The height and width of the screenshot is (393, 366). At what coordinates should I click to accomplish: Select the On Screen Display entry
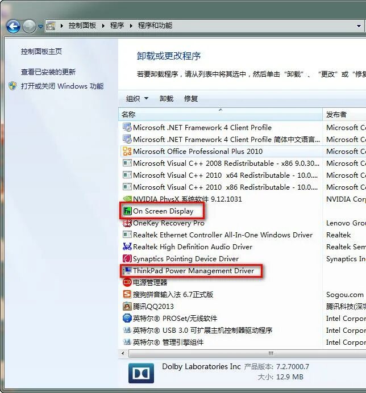pos(163,211)
